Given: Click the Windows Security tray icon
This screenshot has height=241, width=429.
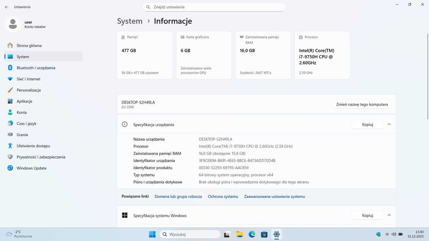Looking at the screenshot, I should tap(378, 234).
